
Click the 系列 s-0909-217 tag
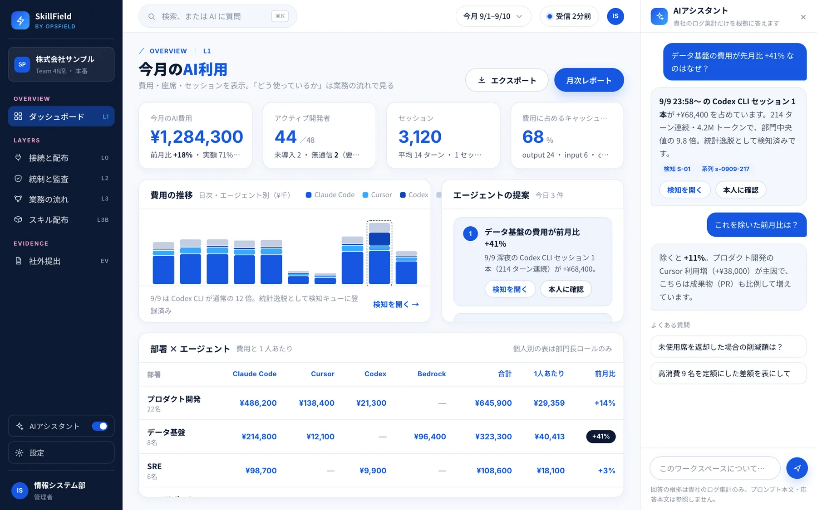pyautogui.click(x=725, y=169)
